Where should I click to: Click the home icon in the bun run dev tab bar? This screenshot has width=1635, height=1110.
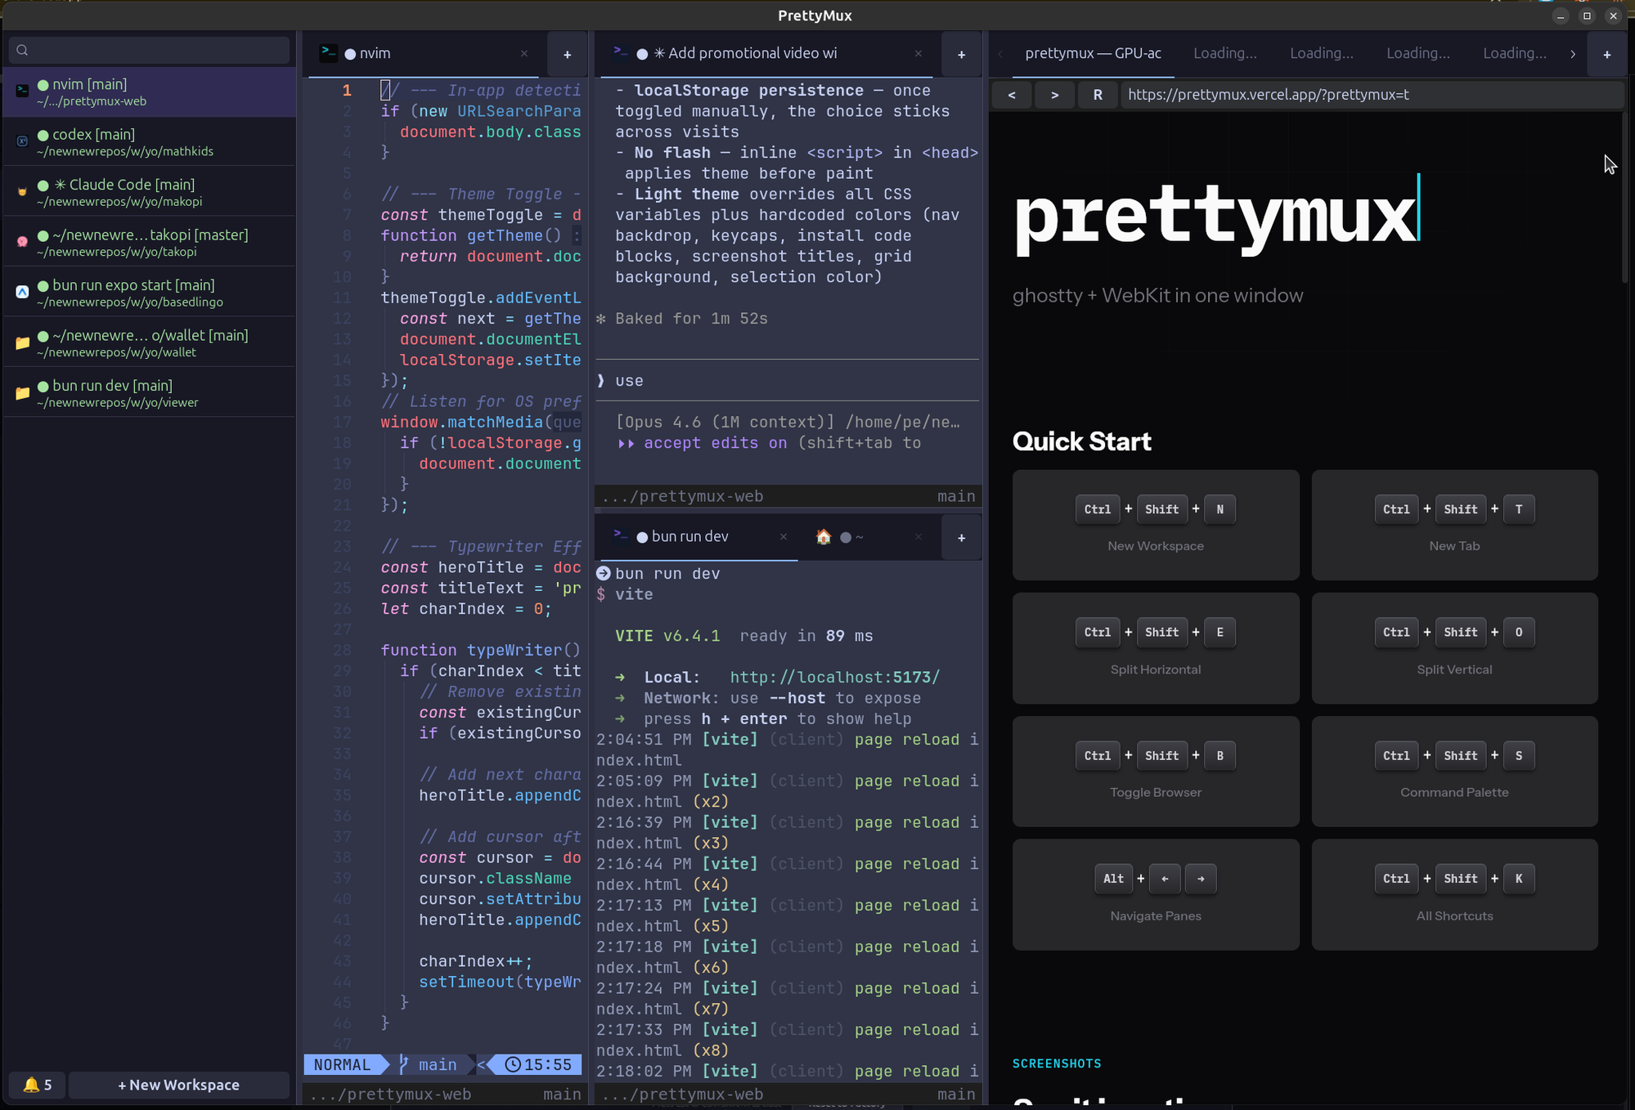click(824, 537)
